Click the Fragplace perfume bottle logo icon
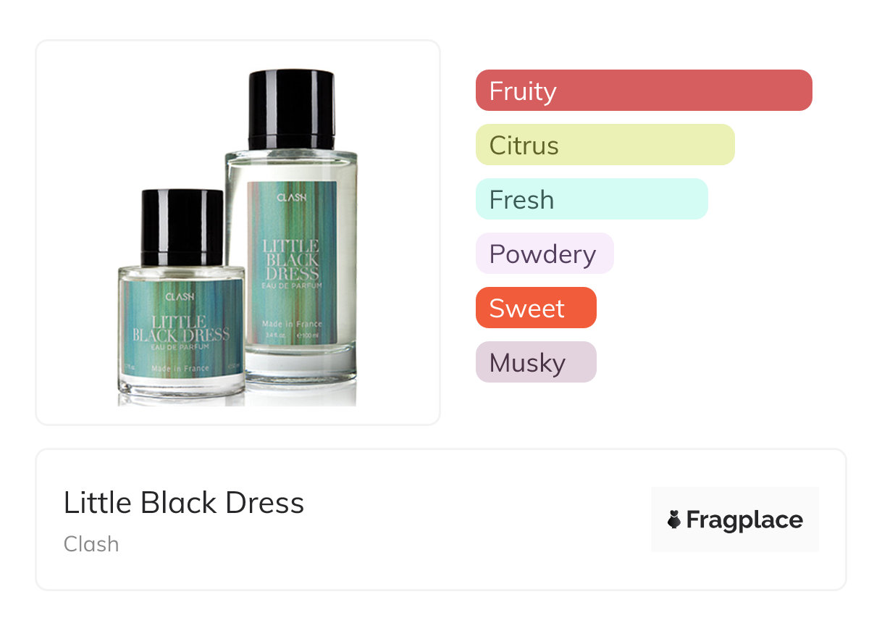The height and width of the screenshot is (626, 882). coord(674,519)
